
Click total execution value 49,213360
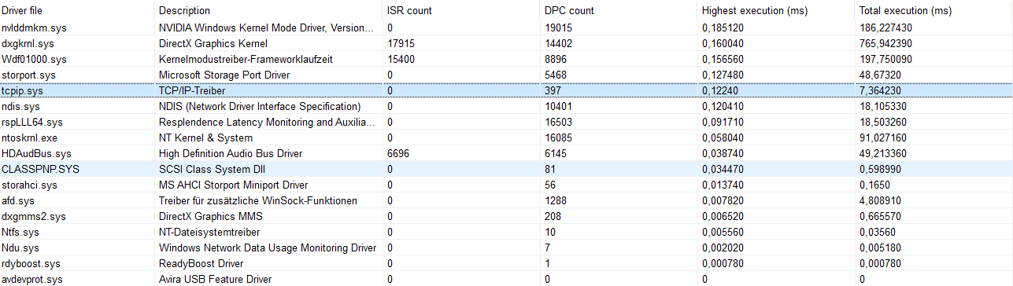tap(884, 153)
